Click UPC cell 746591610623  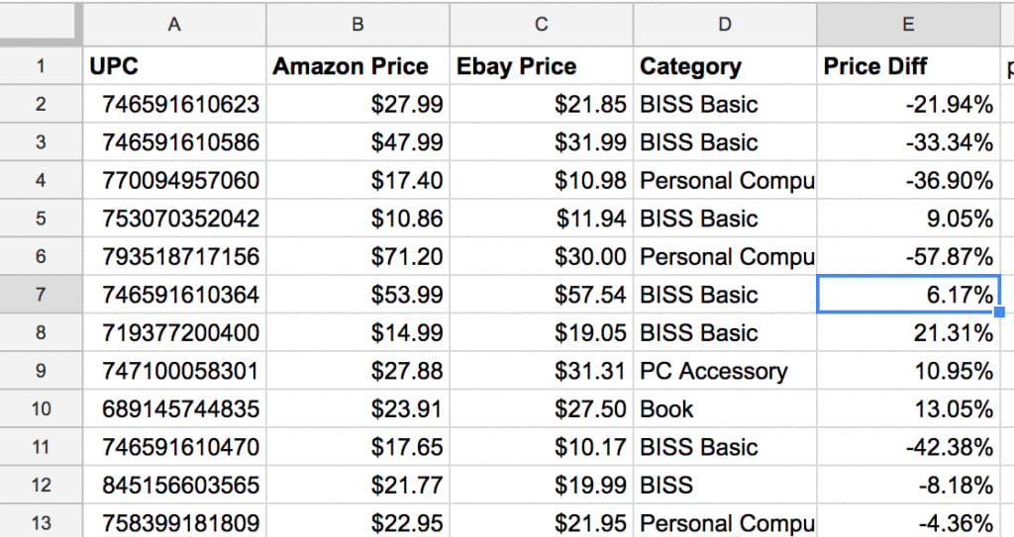click(174, 104)
